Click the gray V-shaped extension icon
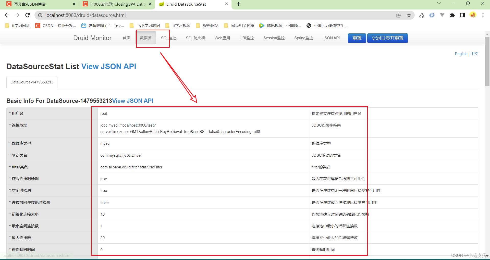The width and height of the screenshot is (490, 260). 442,15
